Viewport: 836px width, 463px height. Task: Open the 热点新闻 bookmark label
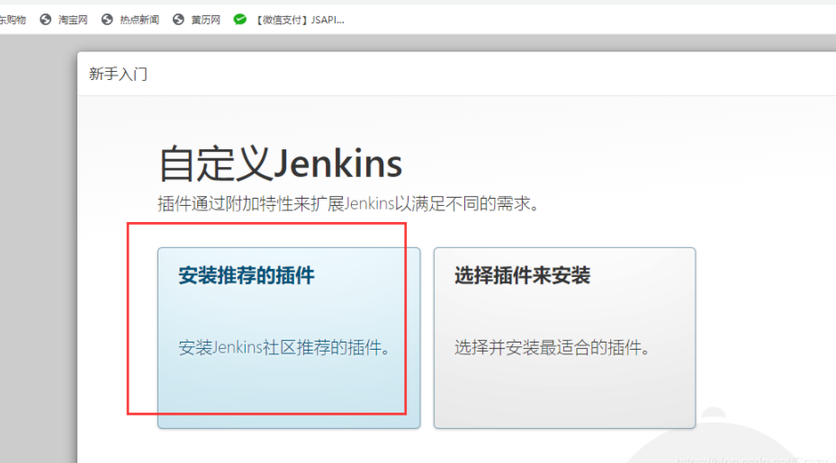[x=139, y=20]
